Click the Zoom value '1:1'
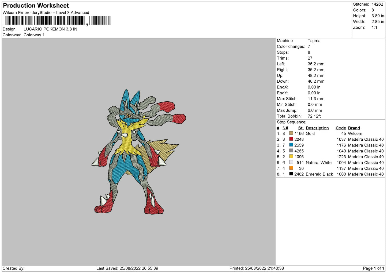Screen dimensions: 387x273 374,28
